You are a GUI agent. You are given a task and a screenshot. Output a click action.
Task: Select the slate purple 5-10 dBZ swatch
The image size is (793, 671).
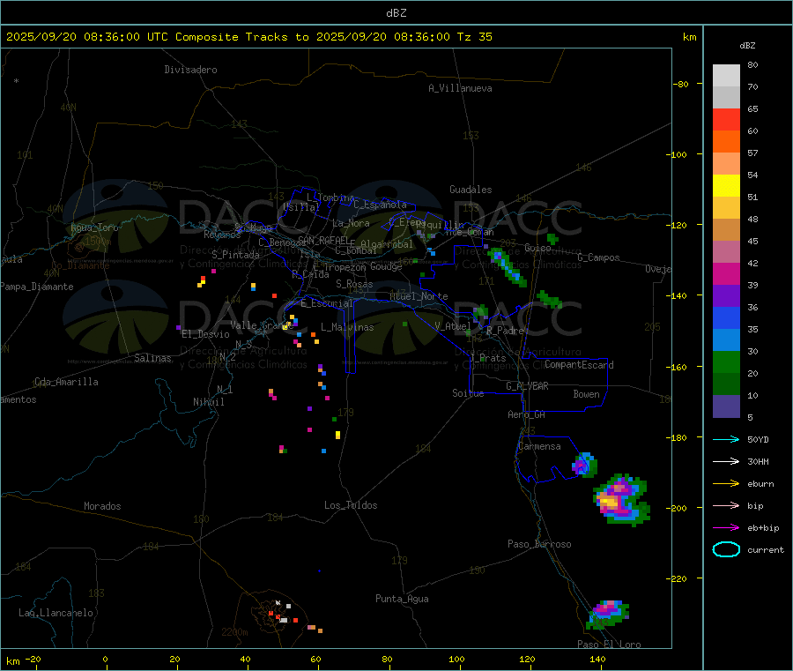tap(726, 406)
